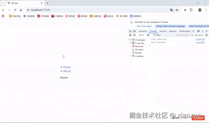209x123 pixels.
Task: Select the DevTools inspect element tool
Action: pyautogui.click(x=130, y=31)
